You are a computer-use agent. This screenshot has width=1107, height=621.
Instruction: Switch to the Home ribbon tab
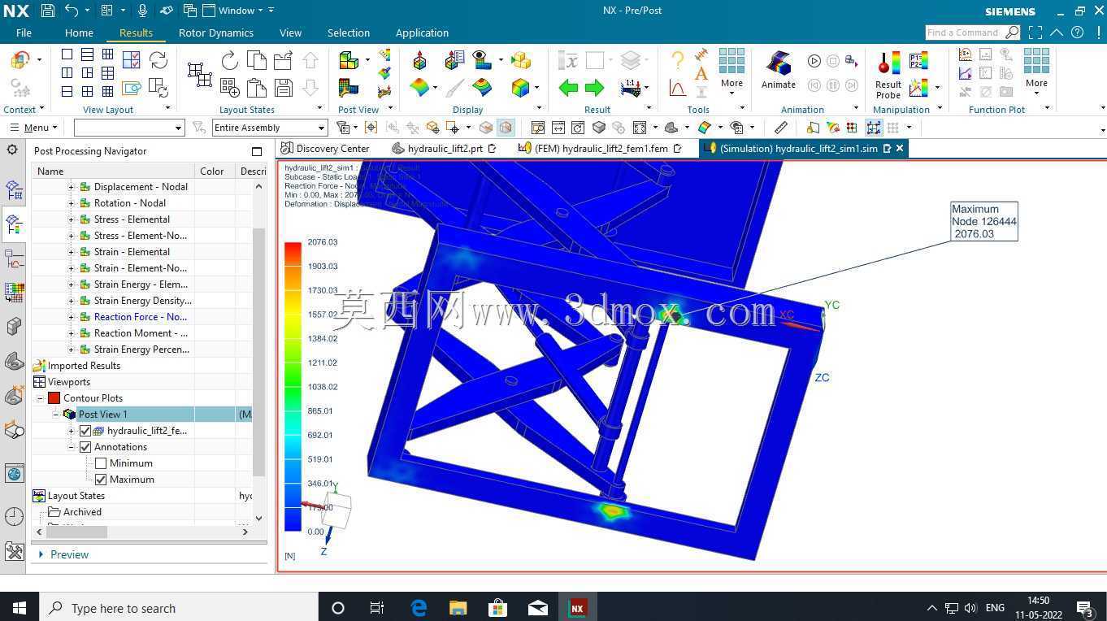coord(79,33)
